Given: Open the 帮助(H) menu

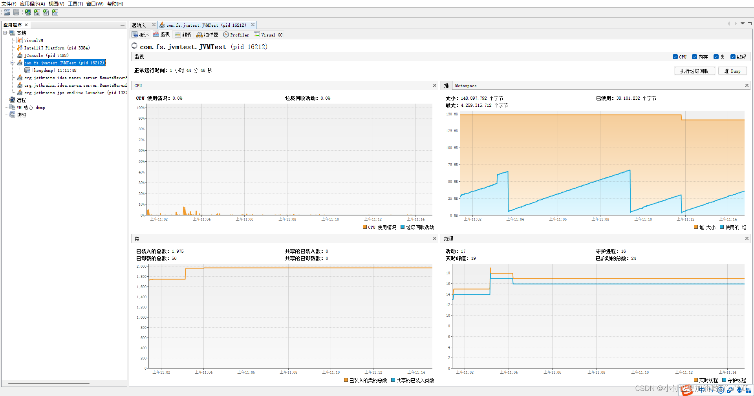Looking at the screenshot, I should (x=115, y=4).
